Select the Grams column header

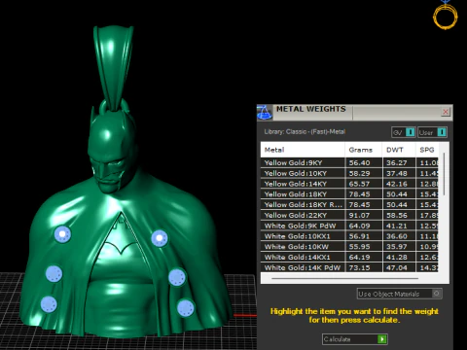point(364,150)
